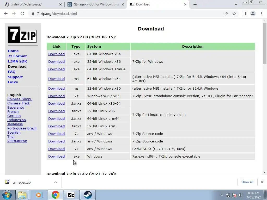Expand gimagex.zip download options chevron
The height and width of the screenshot is (200, 267).
(x=56, y=182)
